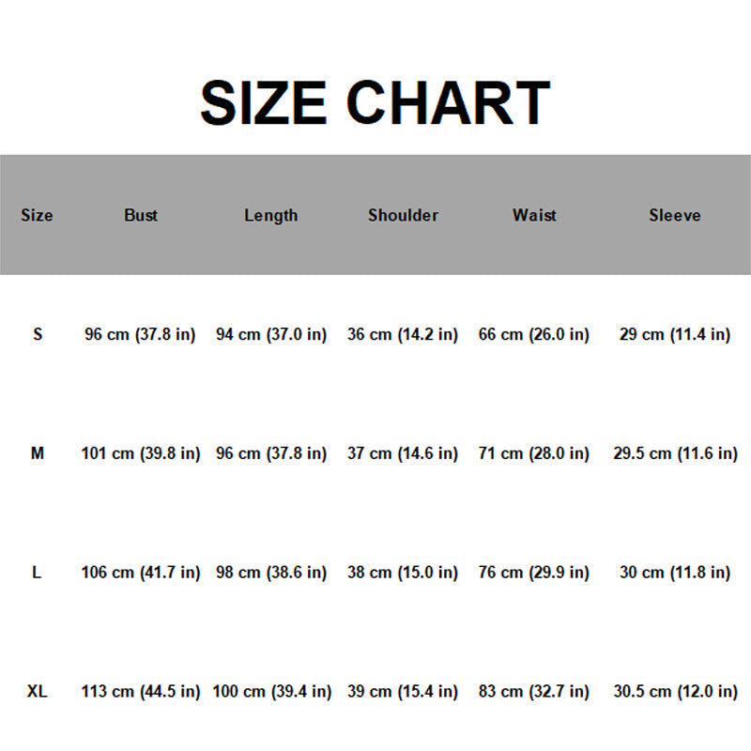Select the Waist column header
This screenshot has width=751, height=751.
(534, 215)
